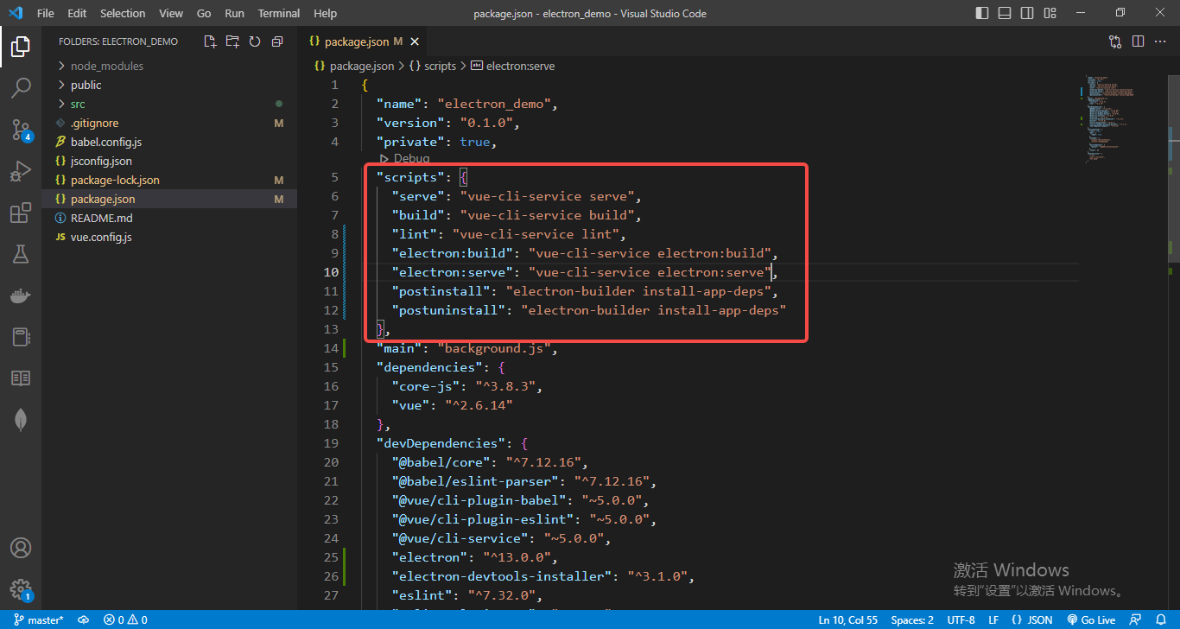Open the electron:serve breadcrumb dropdown
The image size is (1180, 629).
click(513, 66)
